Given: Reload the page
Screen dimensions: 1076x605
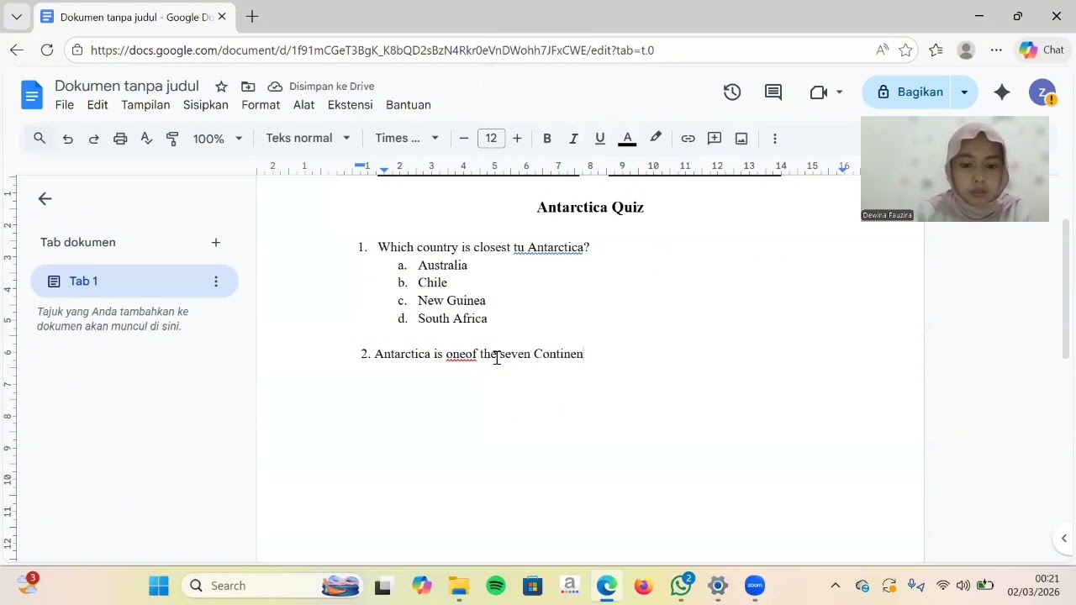Looking at the screenshot, I should tap(47, 50).
